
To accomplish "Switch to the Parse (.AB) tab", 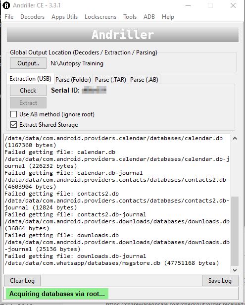I will [x=144, y=80].
